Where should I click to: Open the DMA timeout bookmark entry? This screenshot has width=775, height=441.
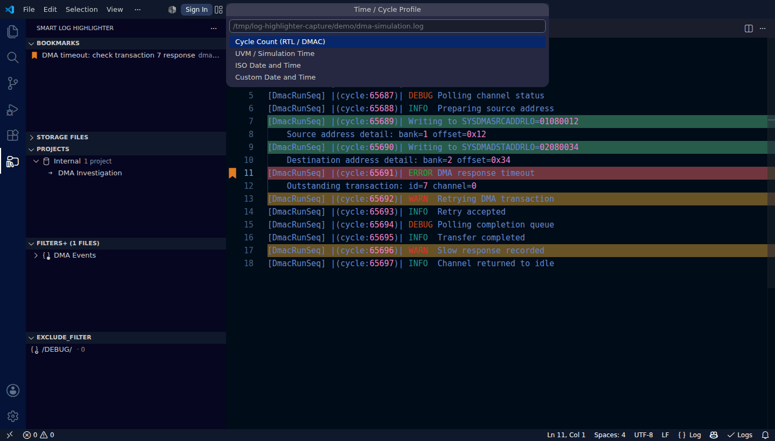pyautogui.click(x=126, y=55)
